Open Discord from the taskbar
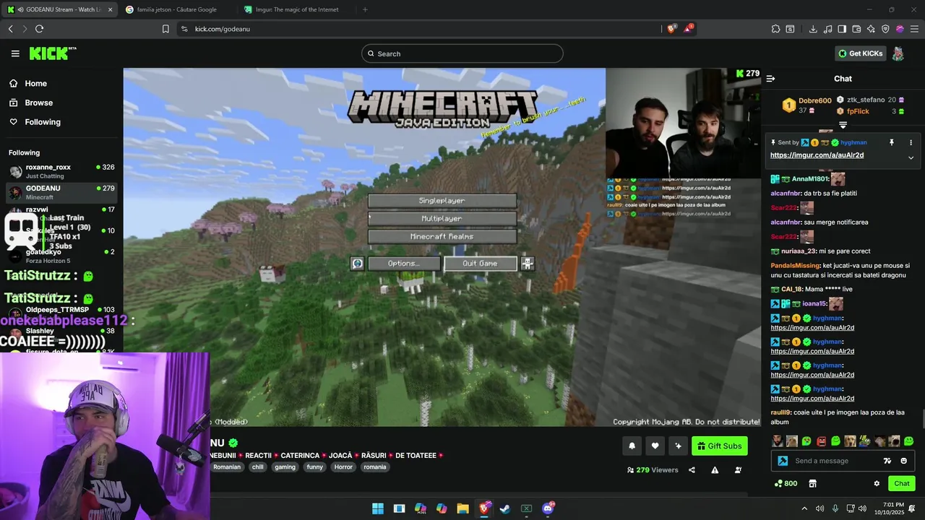 [548, 508]
